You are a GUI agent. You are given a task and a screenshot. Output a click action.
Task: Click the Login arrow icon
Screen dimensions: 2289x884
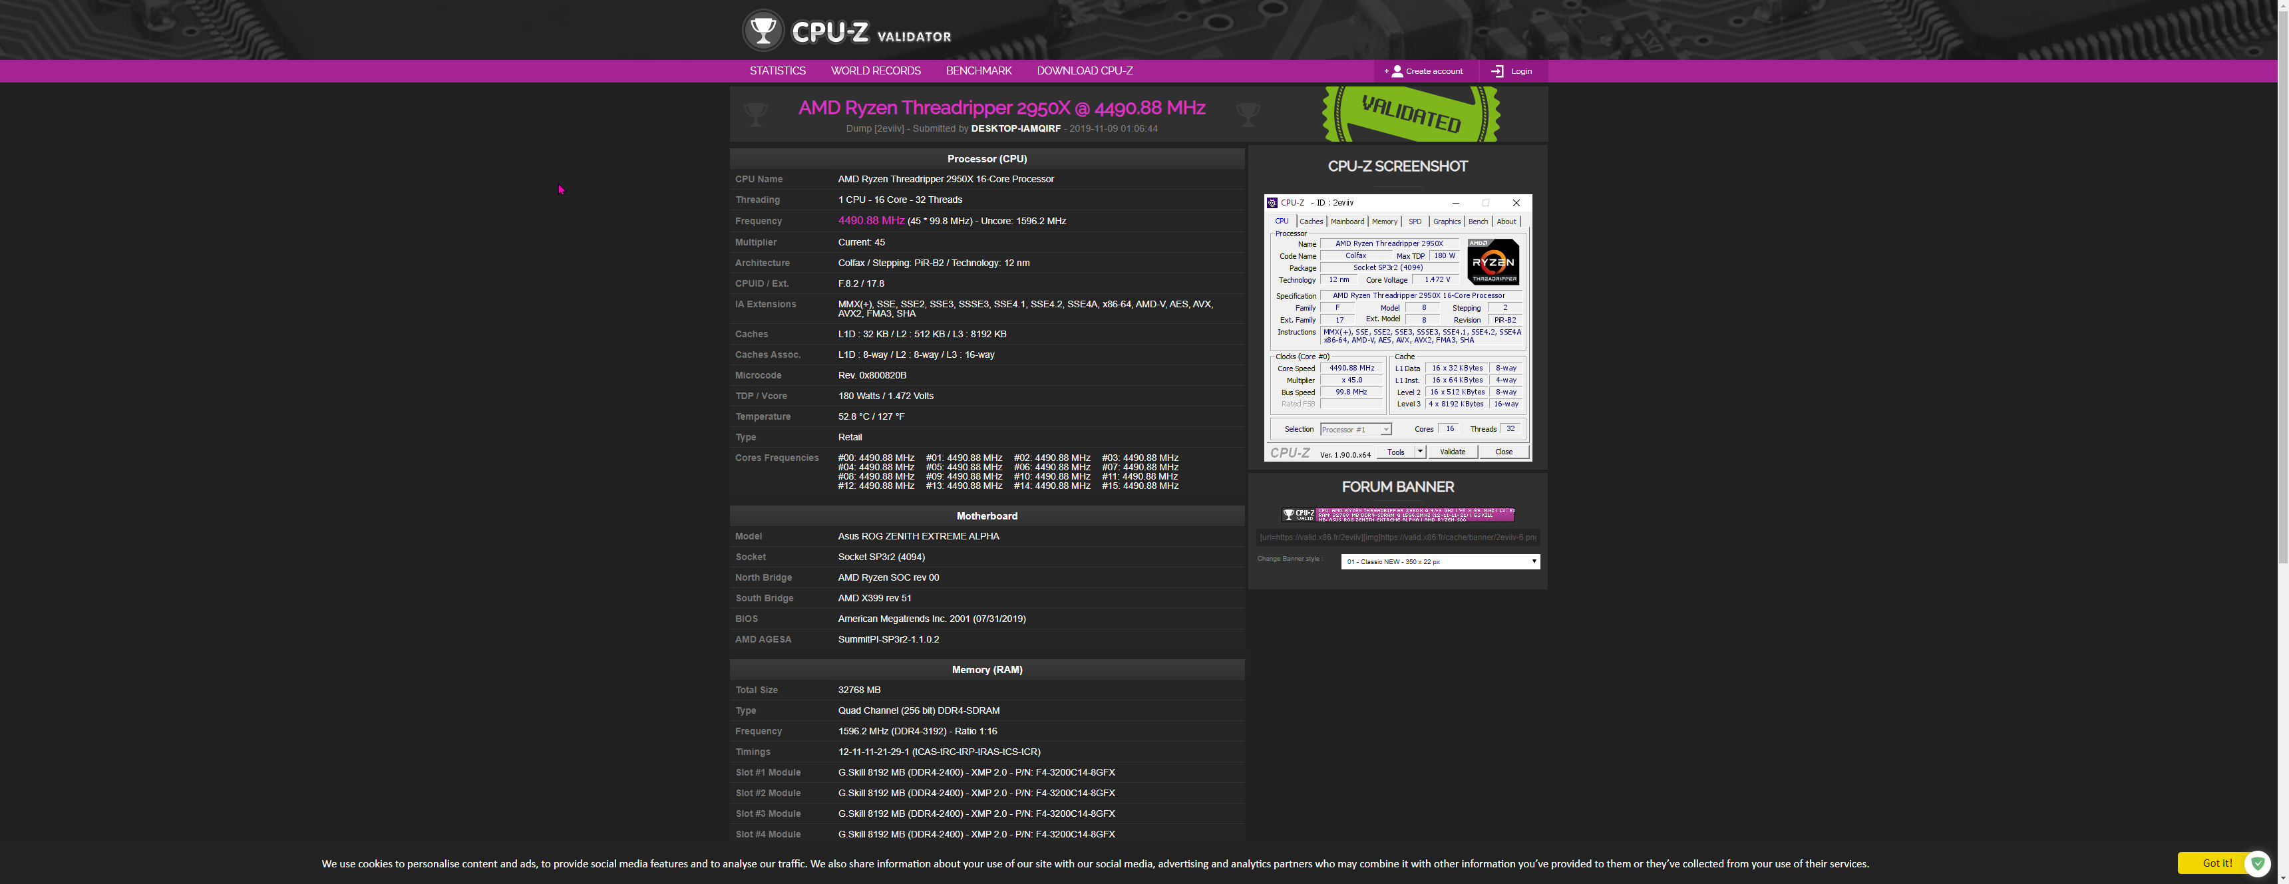tap(1497, 71)
